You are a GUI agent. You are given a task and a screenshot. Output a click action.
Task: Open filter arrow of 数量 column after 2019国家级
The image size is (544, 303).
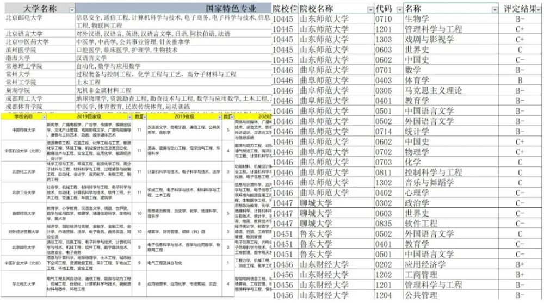(x=144, y=117)
